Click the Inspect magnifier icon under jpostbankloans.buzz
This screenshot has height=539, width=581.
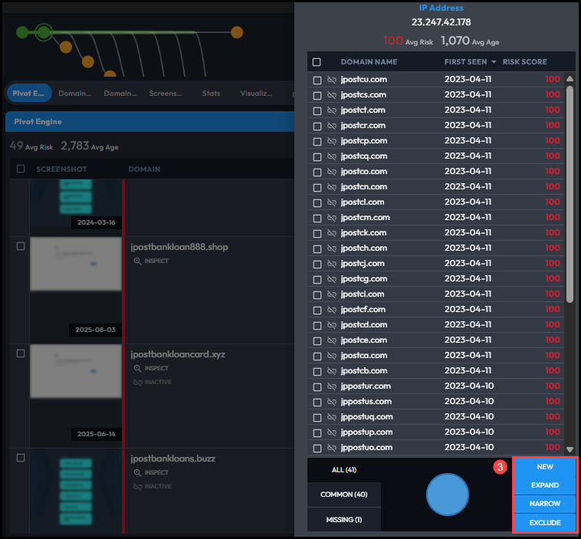tap(138, 472)
